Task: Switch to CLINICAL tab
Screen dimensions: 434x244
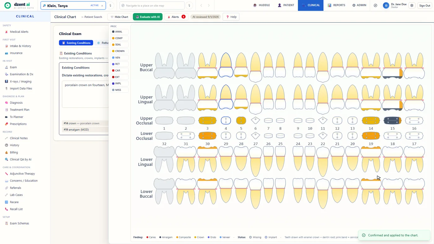Action: [311, 5]
